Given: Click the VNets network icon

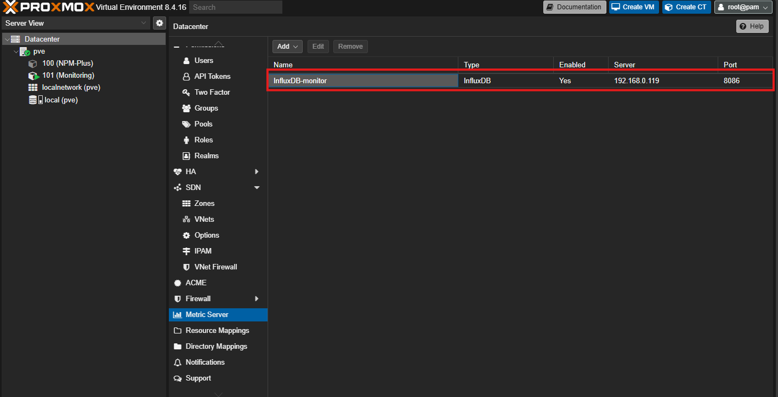Looking at the screenshot, I should coord(186,220).
